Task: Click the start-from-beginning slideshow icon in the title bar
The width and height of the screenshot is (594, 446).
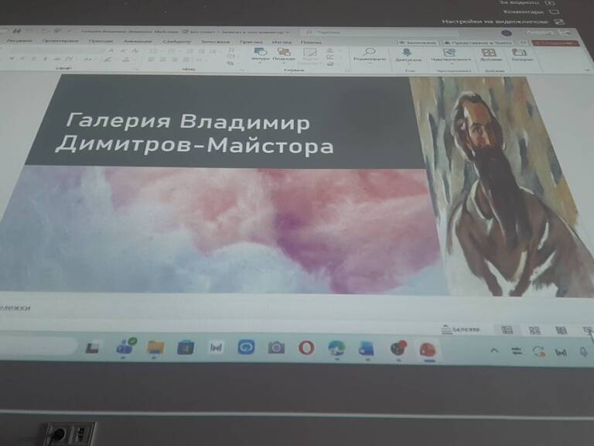Action: [x=57, y=31]
